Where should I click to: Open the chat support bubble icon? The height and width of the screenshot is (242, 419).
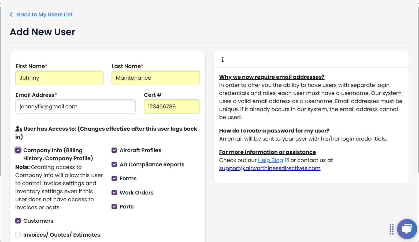coord(407,229)
